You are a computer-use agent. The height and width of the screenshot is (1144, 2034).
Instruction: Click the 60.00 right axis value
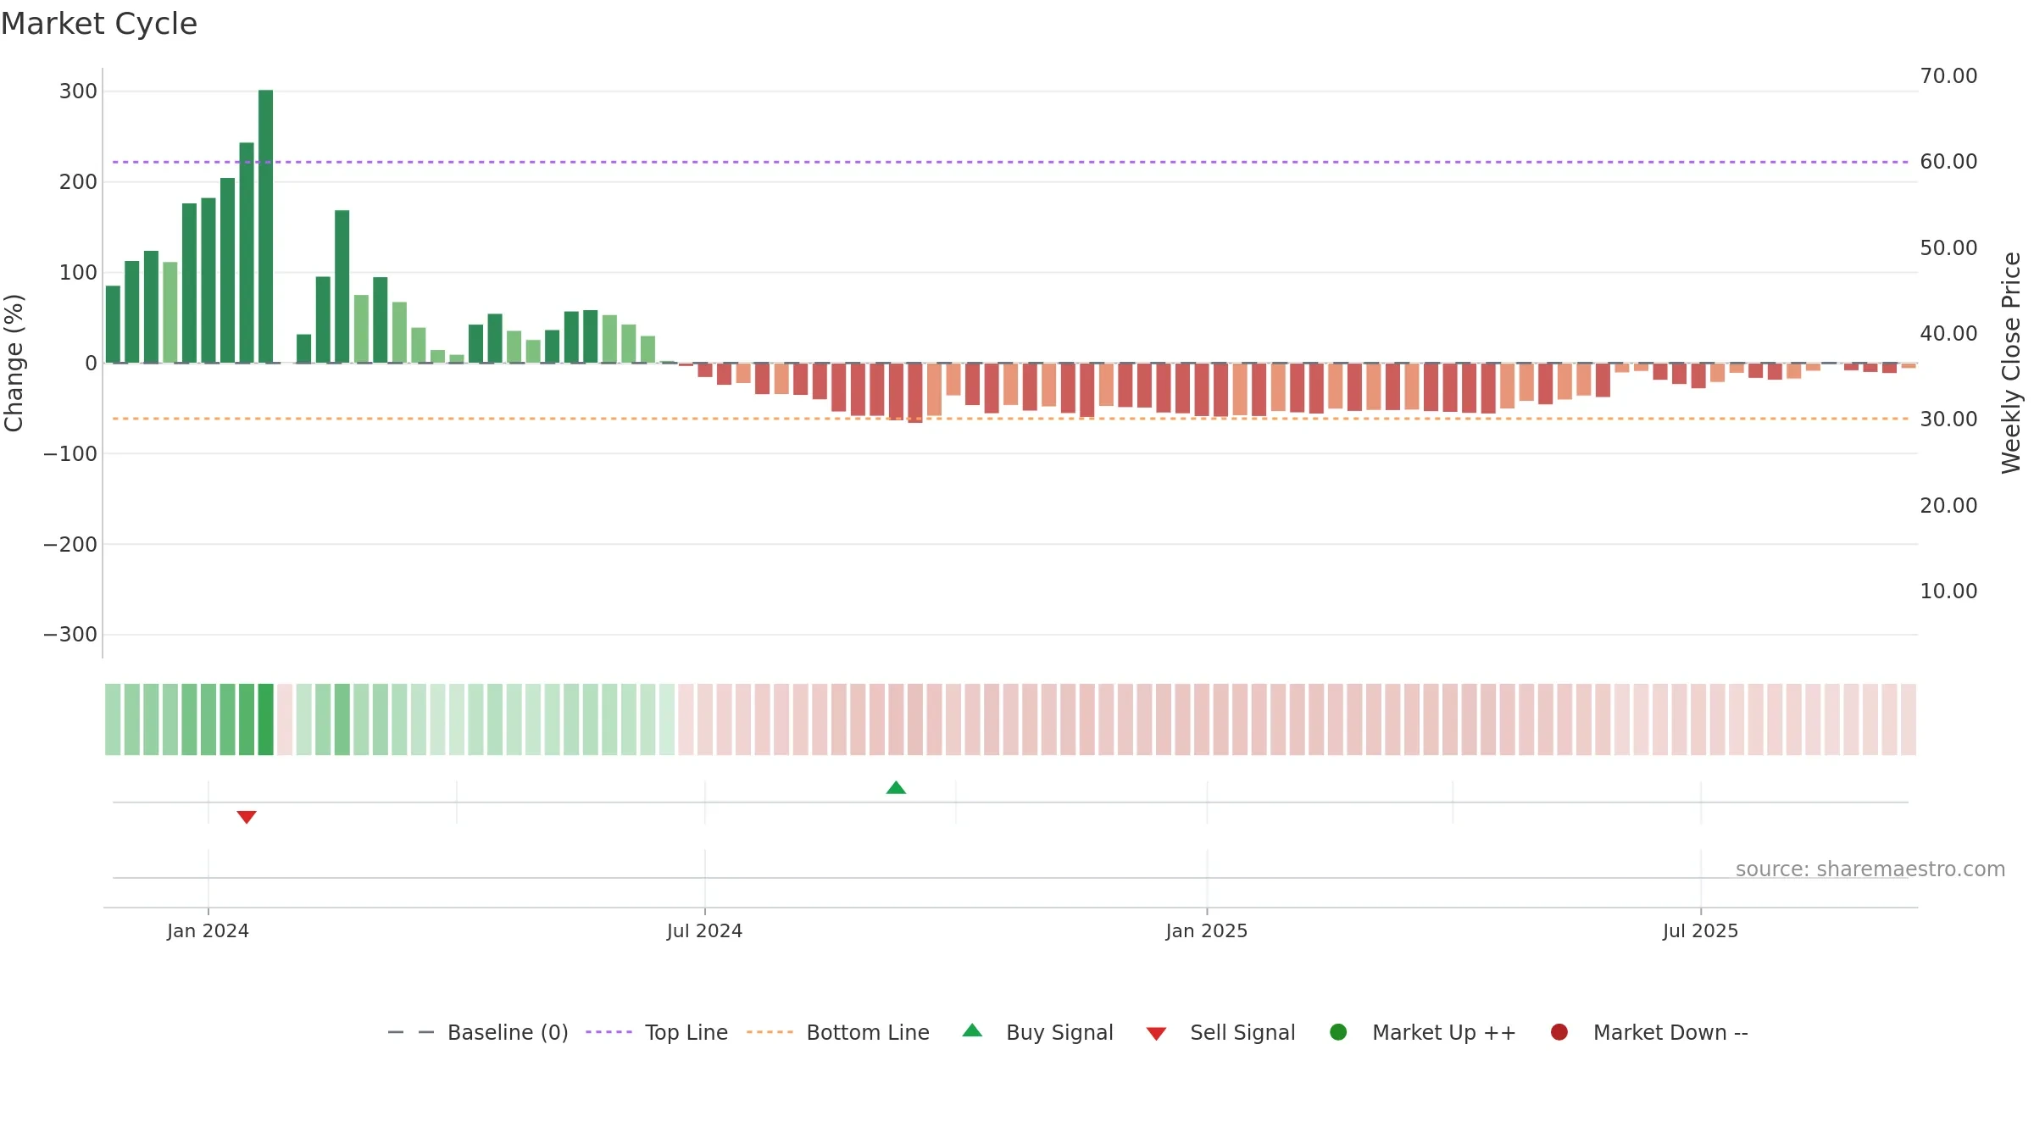(x=1948, y=162)
